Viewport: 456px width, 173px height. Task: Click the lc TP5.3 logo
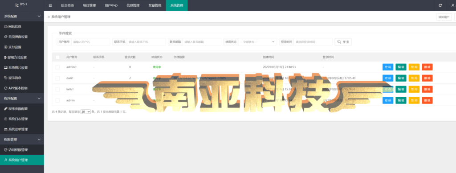coord(21,5)
